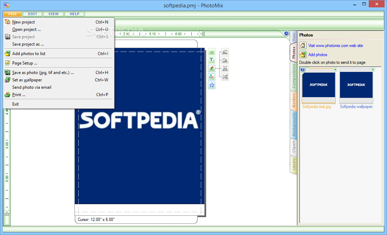Open the VIEW menu

(53, 14)
